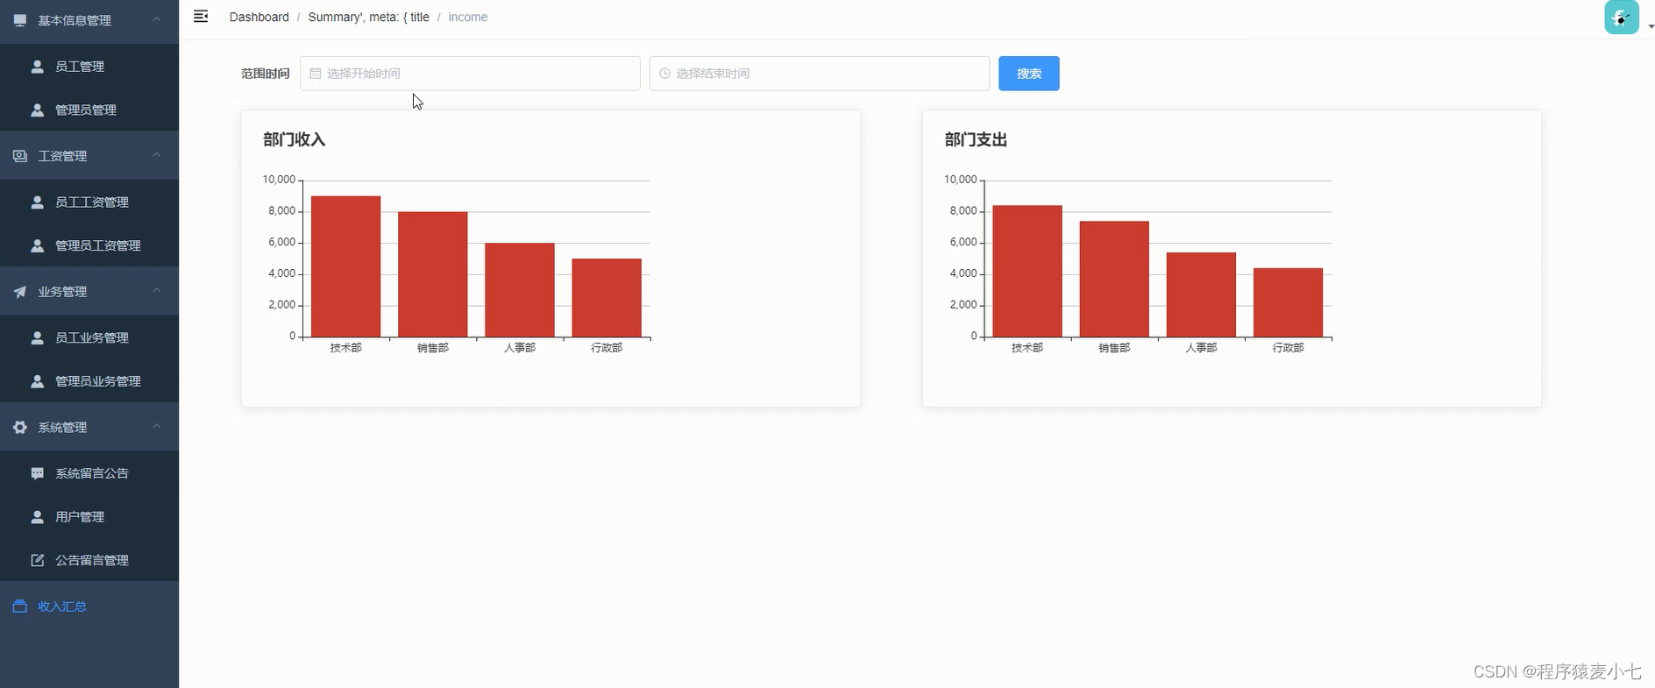Click the clock icon in end time field
Screen dimensions: 1655x688
(664, 74)
